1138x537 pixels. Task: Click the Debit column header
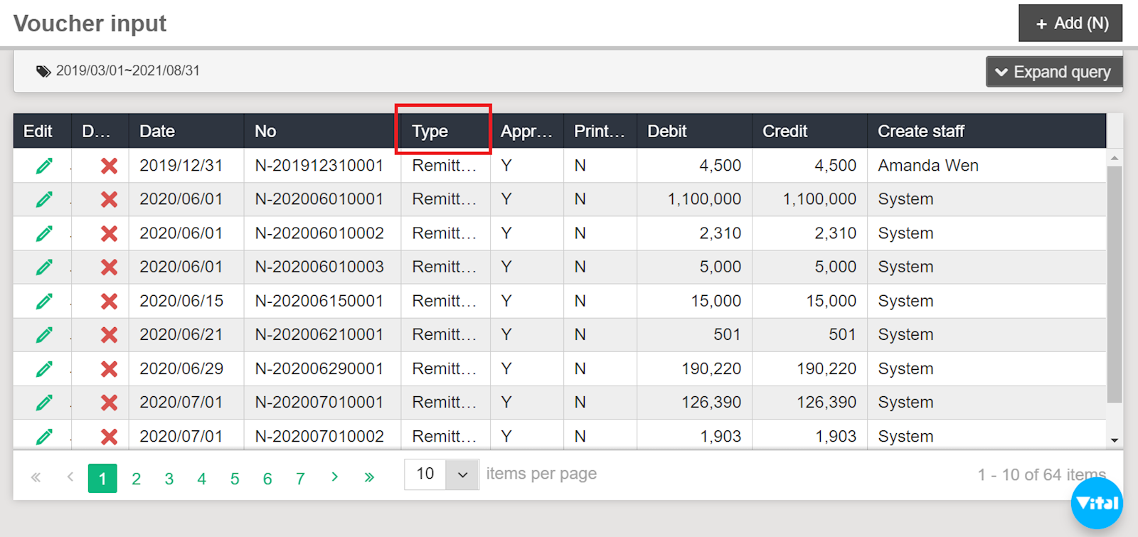pyautogui.click(x=666, y=132)
